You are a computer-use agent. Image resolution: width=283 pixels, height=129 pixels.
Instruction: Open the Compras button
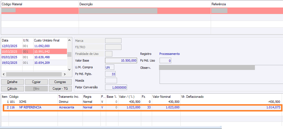[x=60, y=82]
